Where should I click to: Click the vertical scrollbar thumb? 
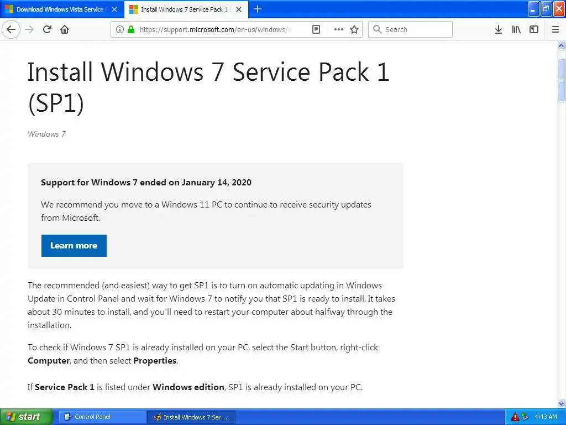click(562, 80)
